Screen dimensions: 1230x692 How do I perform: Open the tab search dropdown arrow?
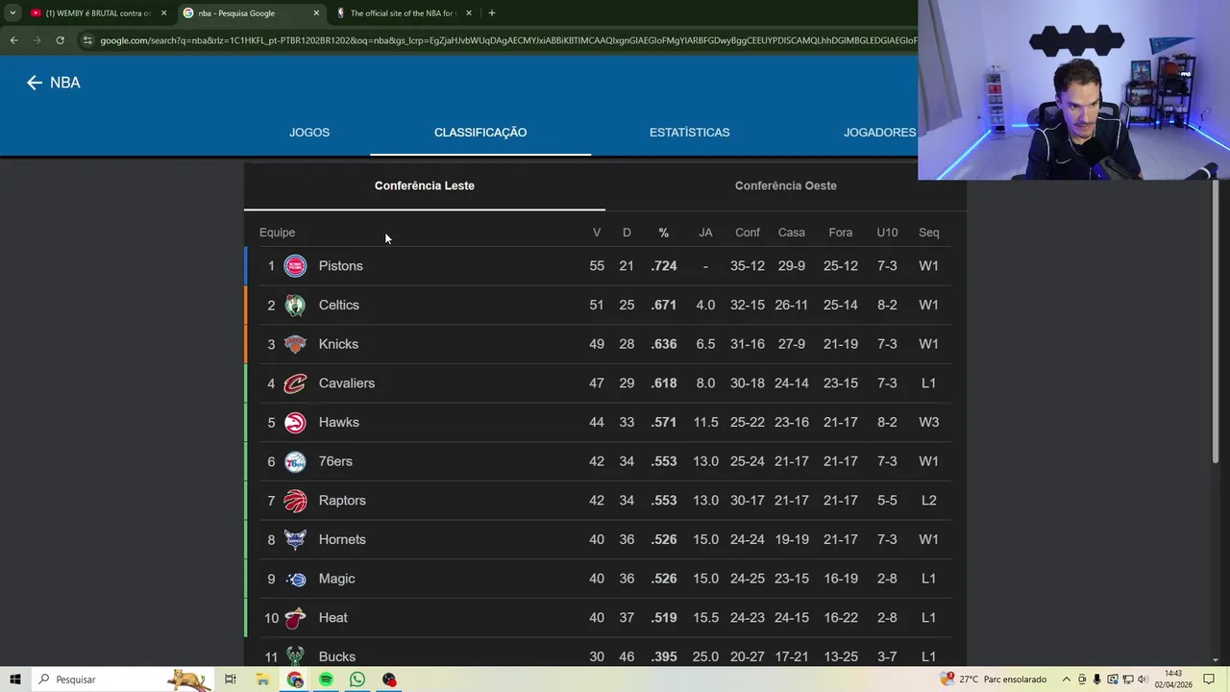pos(12,13)
